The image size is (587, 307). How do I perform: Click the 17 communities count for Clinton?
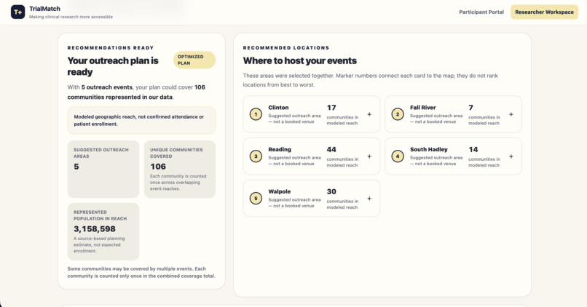click(x=331, y=108)
